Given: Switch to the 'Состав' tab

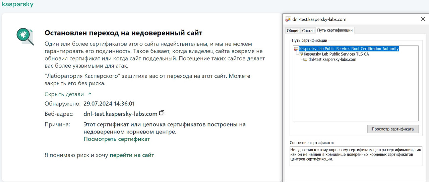Looking at the screenshot, I should click(x=308, y=30).
